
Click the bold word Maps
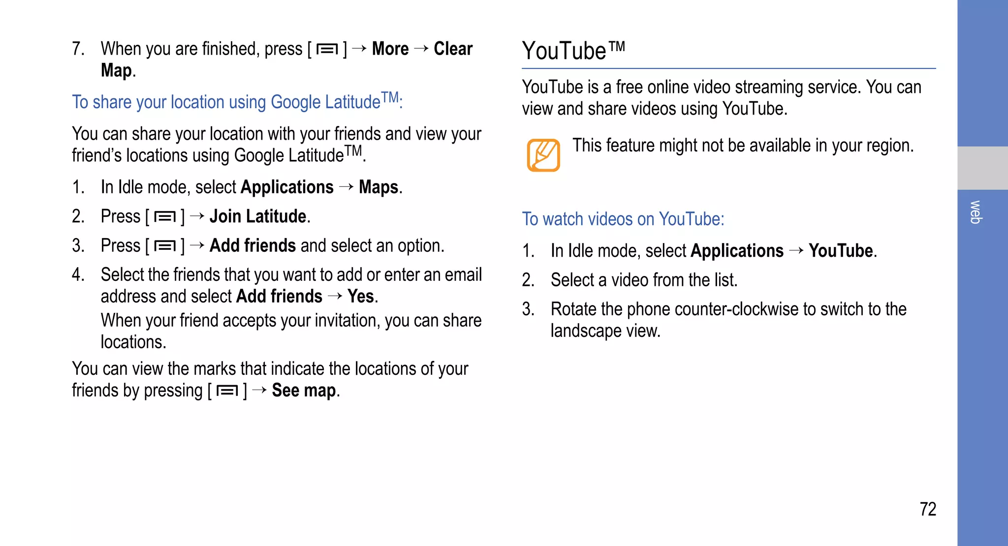point(378,187)
